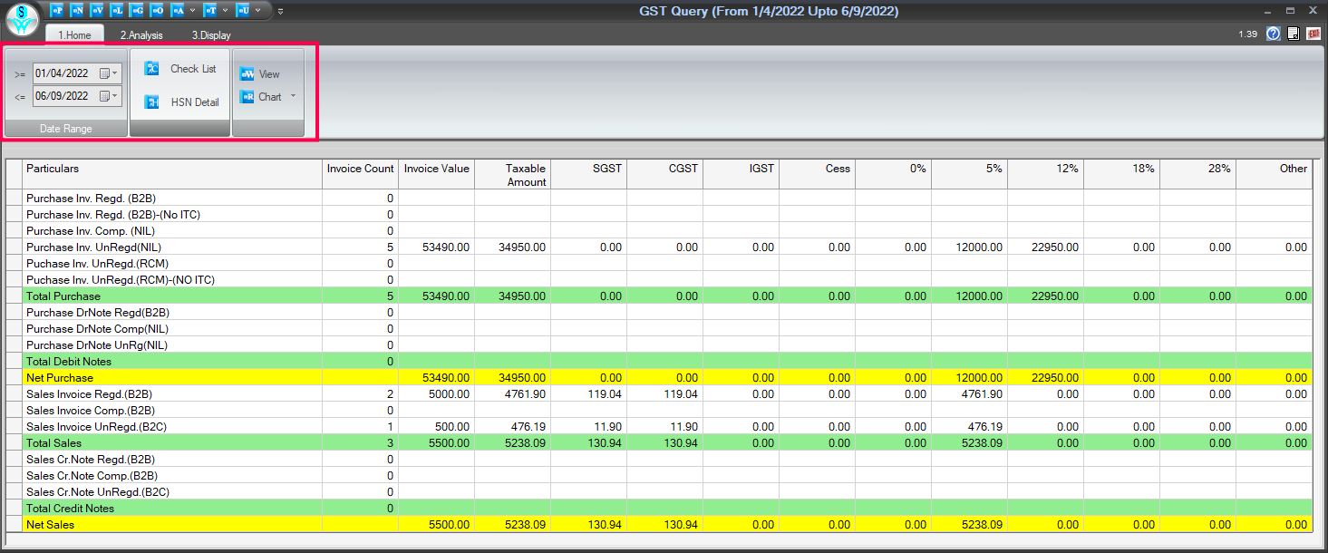
Task: Click the application logo orb button
Action: [22, 18]
